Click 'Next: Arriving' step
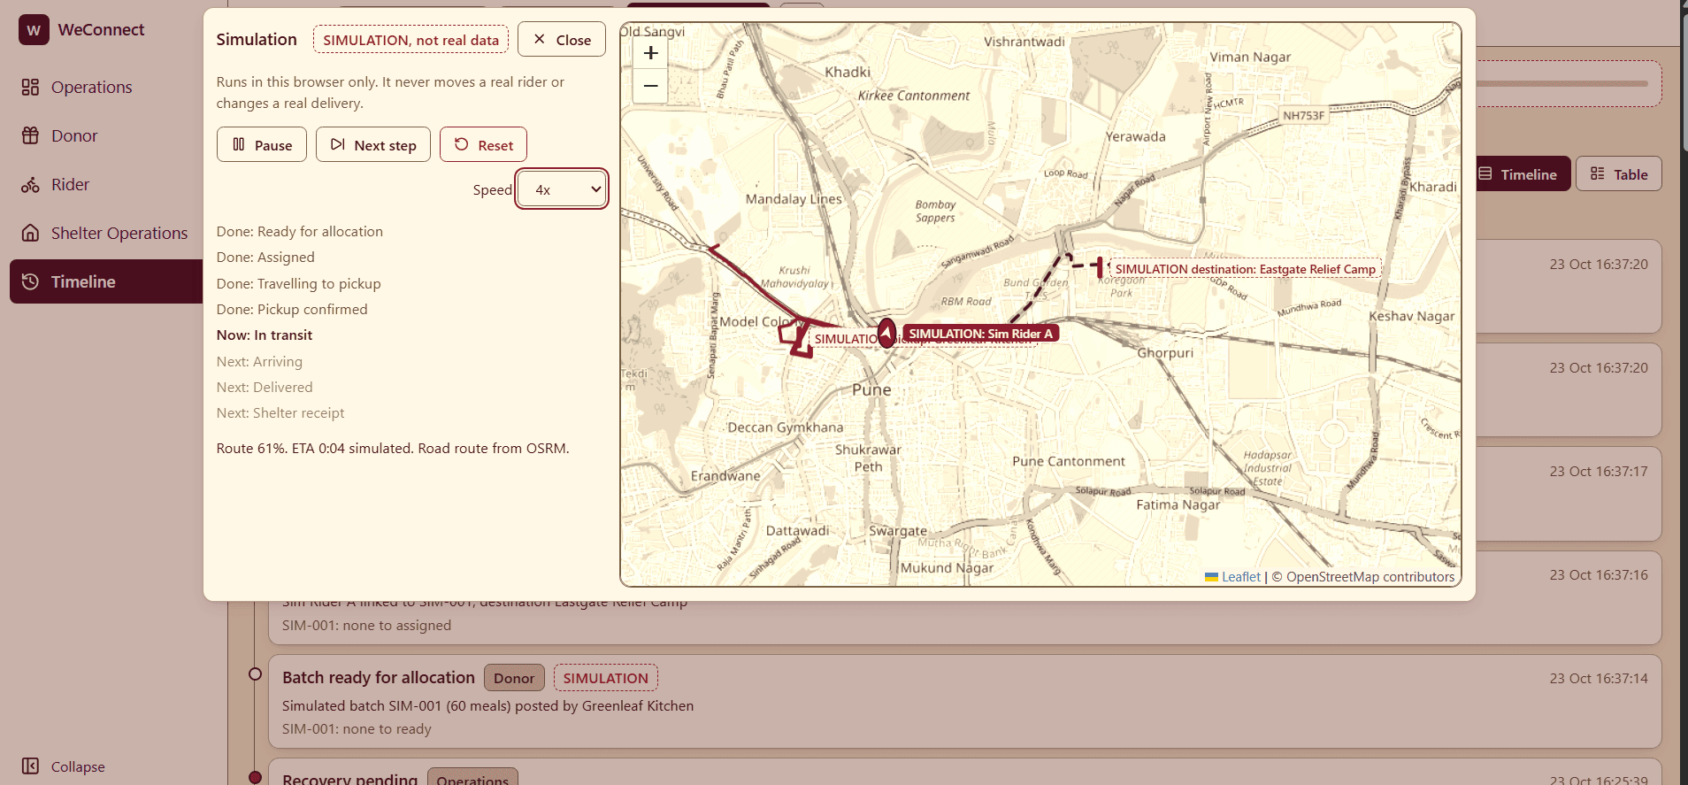The image size is (1688, 785). tap(259, 362)
